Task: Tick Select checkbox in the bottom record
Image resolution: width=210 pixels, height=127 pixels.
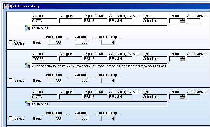Action: pyautogui.click(x=11, y=118)
